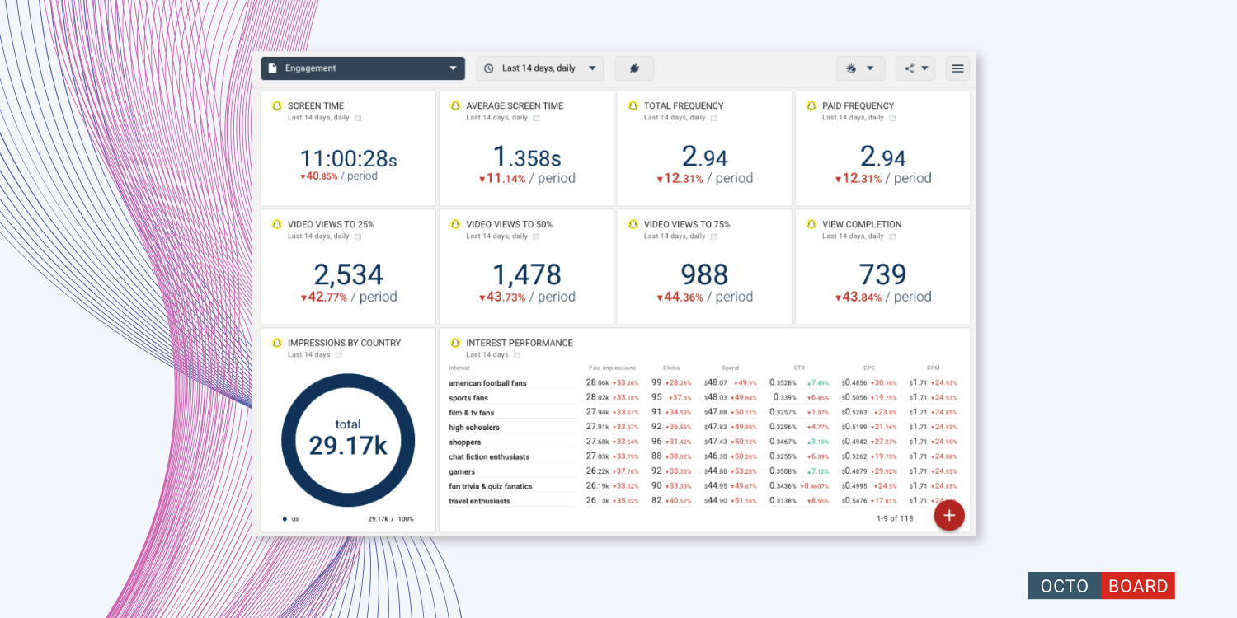Select the fun trivia & quiz fanatics row
The height and width of the screenshot is (618, 1237).
[704, 486]
